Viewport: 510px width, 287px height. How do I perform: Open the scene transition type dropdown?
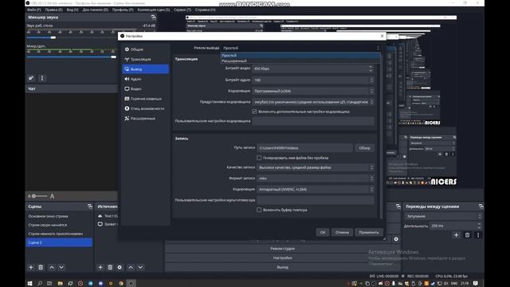pos(443,216)
